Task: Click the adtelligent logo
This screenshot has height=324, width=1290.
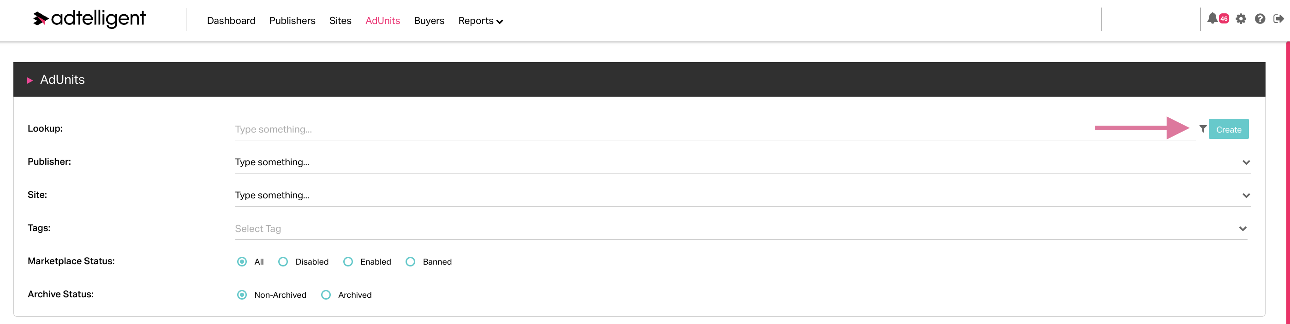Action: click(x=89, y=19)
